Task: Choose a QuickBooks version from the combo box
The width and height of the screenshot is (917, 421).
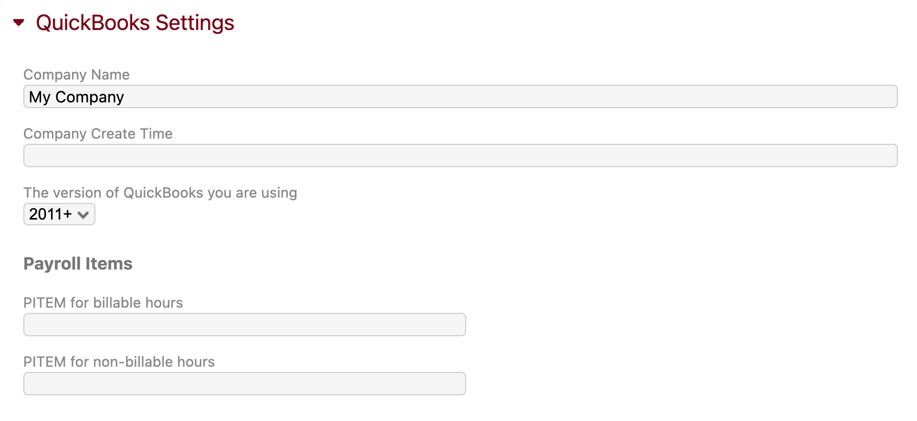Action: tap(59, 214)
